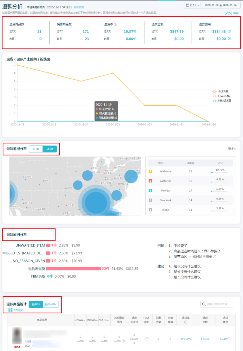This screenshot has height=351, width=243.
Task: Click the large bubble on the US map
Action: (x=96, y=203)
